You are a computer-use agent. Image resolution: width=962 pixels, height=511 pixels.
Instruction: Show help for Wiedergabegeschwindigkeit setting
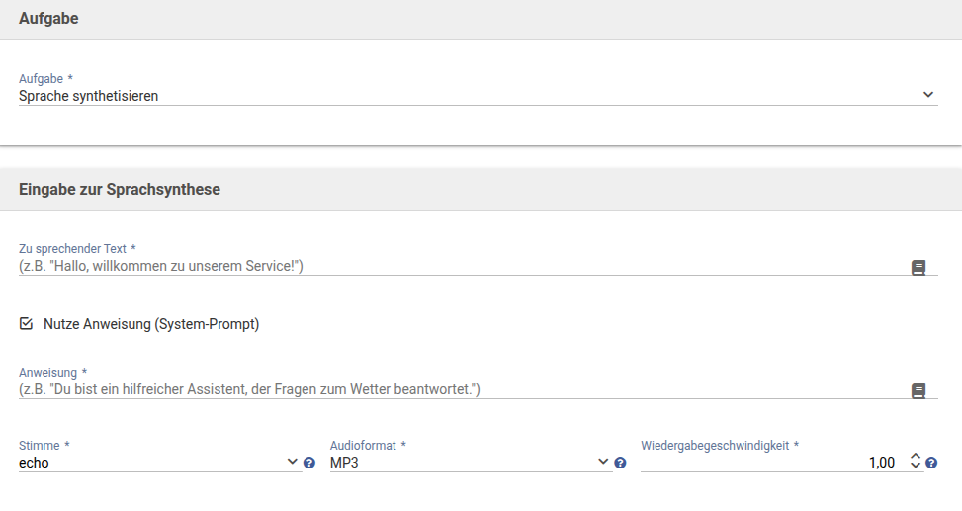(x=931, y=463)
